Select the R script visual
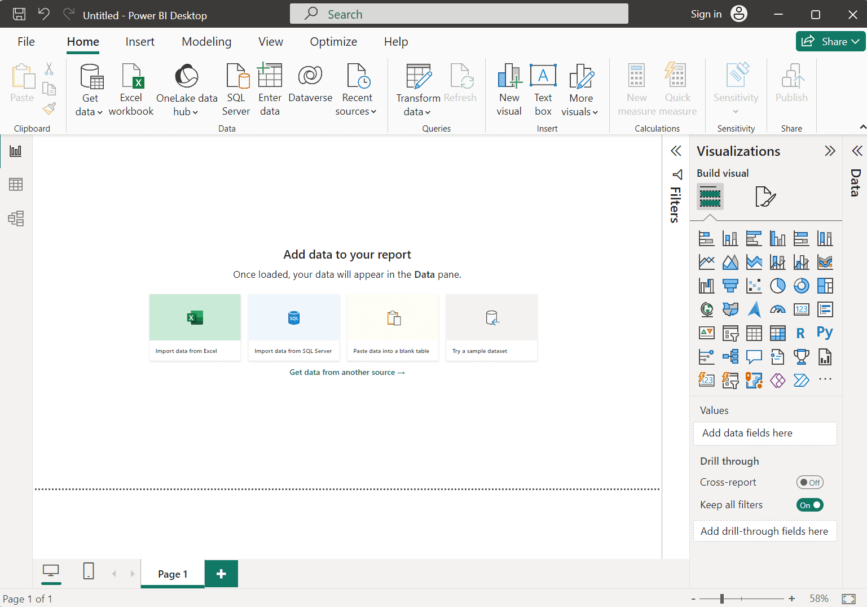The height and width of the screenshot is (607, 867). pyautogui.click(x=802, y=333)
